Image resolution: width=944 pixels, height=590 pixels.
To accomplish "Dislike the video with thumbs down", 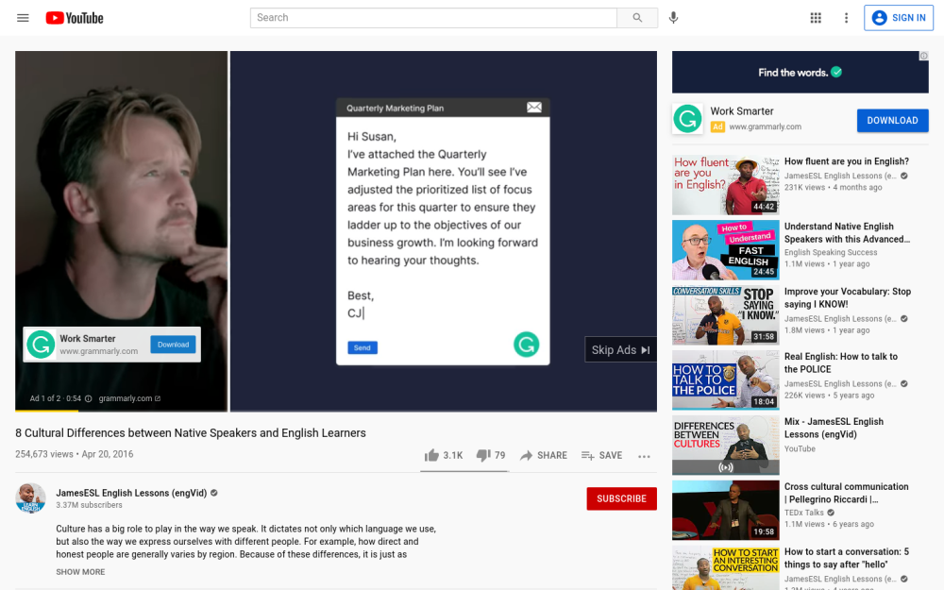I will point(491,456).
